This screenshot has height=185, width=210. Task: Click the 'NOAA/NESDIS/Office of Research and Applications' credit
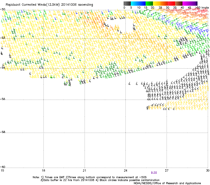click(x=167, y=183)
